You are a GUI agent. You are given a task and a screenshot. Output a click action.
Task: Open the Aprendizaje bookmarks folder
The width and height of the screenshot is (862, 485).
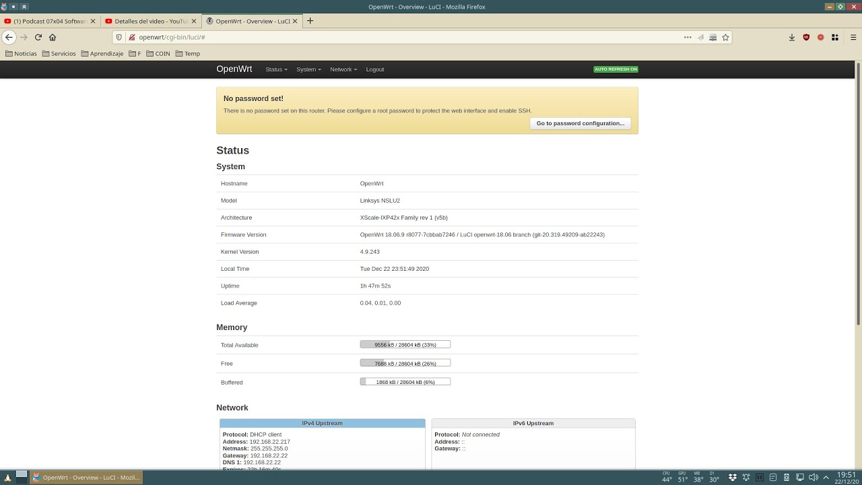102,53
